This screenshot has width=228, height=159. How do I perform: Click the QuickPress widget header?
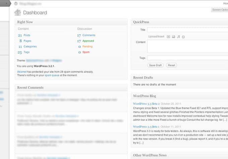point(179,22)
